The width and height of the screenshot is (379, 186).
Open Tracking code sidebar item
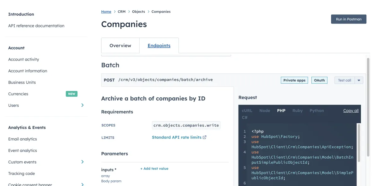tap(21, 173)
